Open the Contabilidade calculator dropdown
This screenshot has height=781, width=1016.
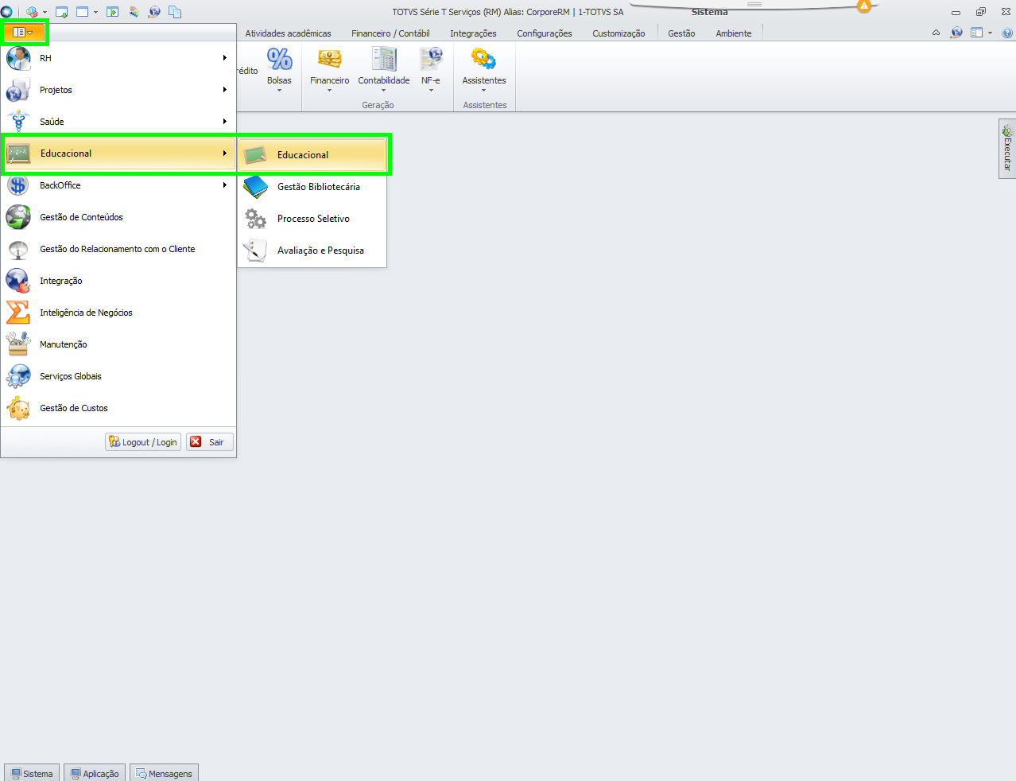tap(383, 69)
